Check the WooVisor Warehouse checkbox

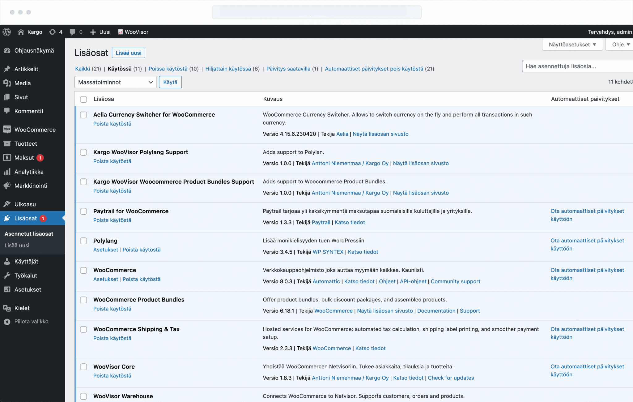coord(83,396)
